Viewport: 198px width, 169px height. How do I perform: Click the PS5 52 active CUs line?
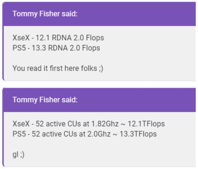tap(85, 134)
